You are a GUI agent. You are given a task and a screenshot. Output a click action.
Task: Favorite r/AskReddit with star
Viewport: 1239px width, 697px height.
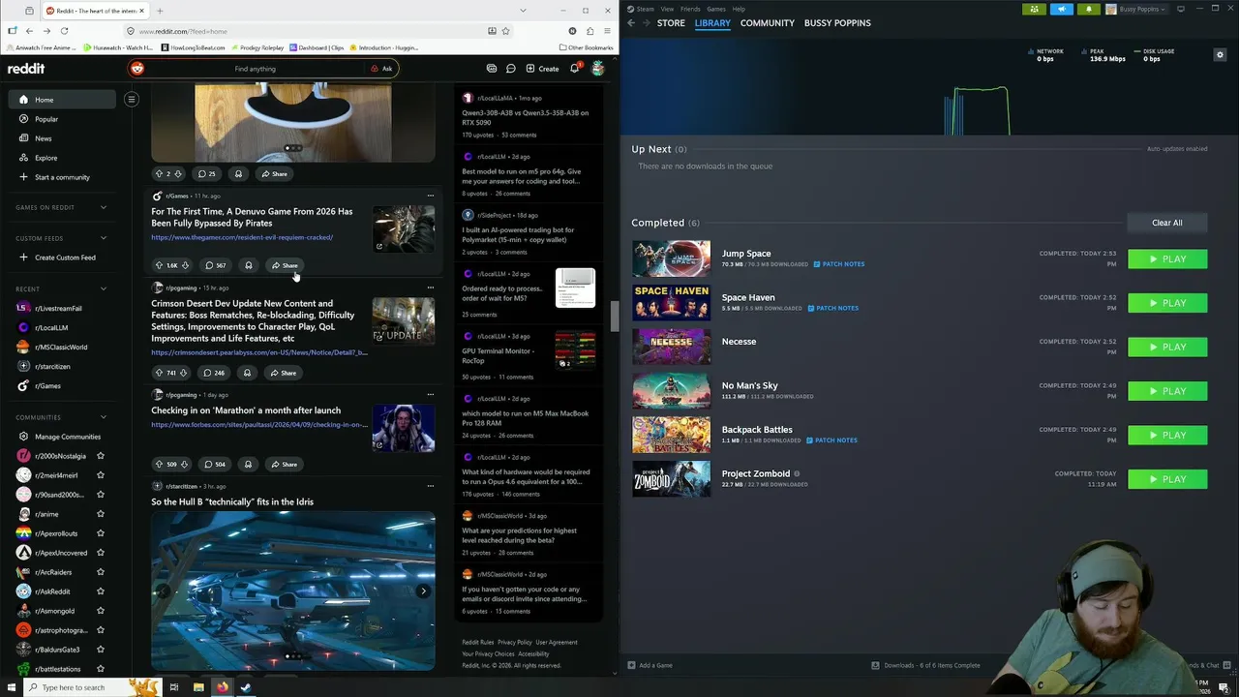101,591
